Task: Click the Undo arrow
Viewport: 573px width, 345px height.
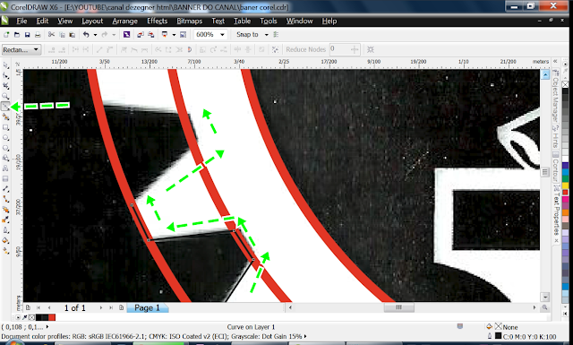Action: pos(86,34)
